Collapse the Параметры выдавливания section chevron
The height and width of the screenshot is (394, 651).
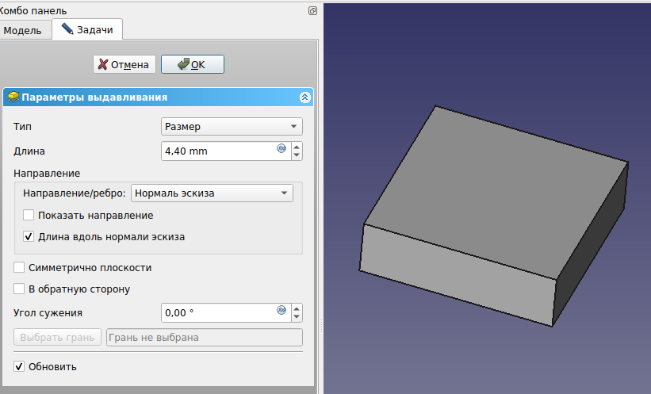(x=304, y=98)
